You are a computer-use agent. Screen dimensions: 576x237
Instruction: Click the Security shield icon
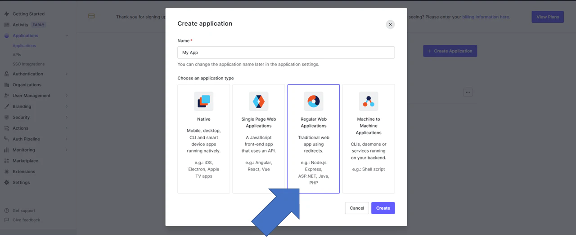(x=6, y=117)
